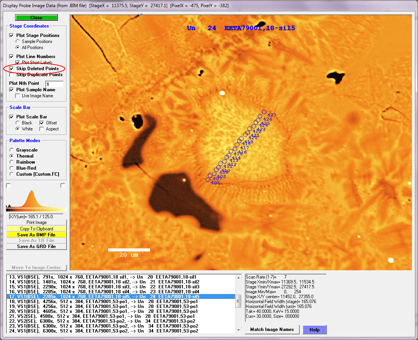Uncheck Skip Deleted Points option

[12, 69]
